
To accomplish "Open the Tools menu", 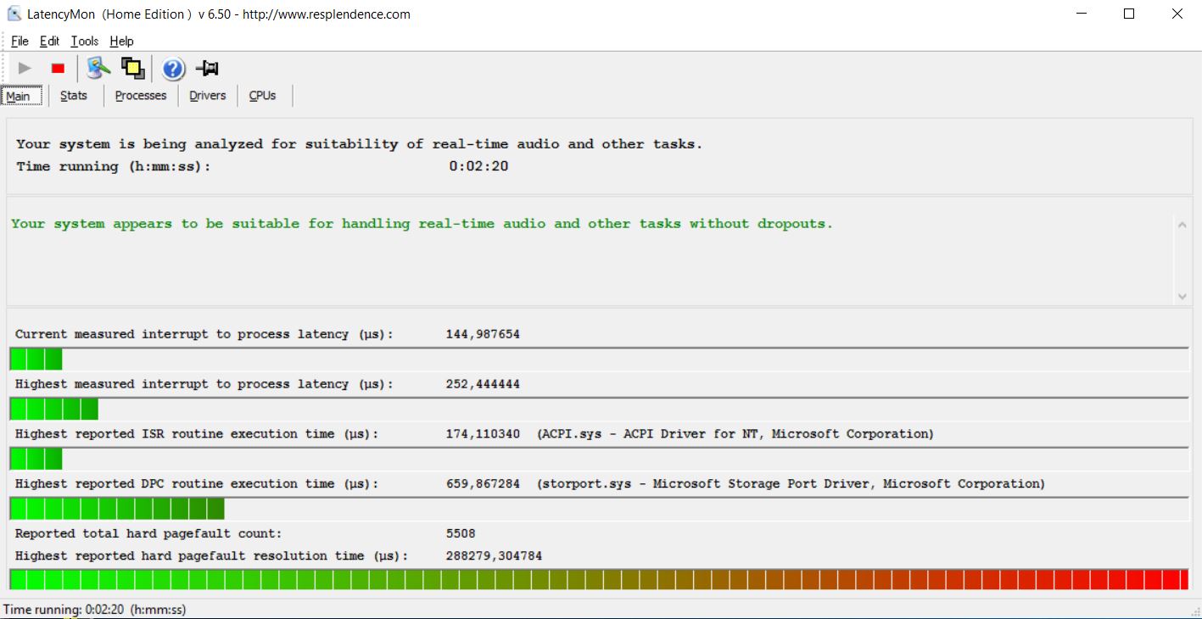I will click(85, 41).
